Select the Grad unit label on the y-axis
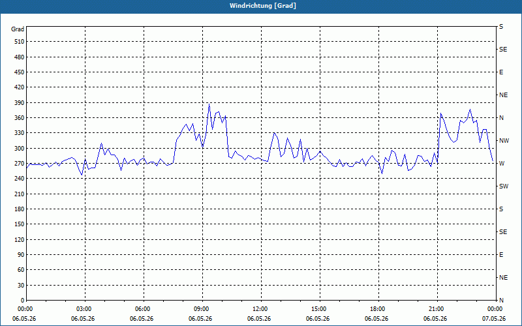Screen dimensions: 522x326 [x=18, y=29]
